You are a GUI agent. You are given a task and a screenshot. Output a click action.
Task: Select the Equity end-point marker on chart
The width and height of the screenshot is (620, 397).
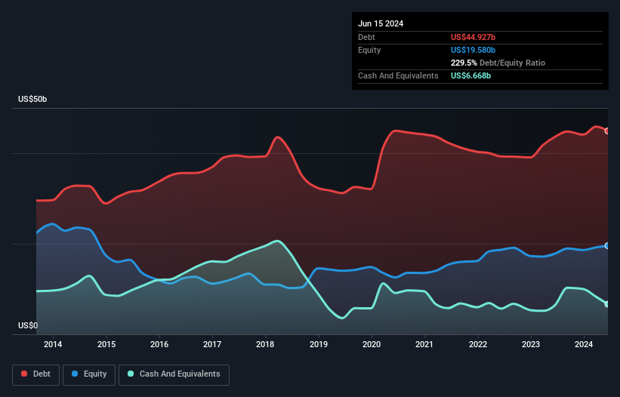click(x=608, y=246)
